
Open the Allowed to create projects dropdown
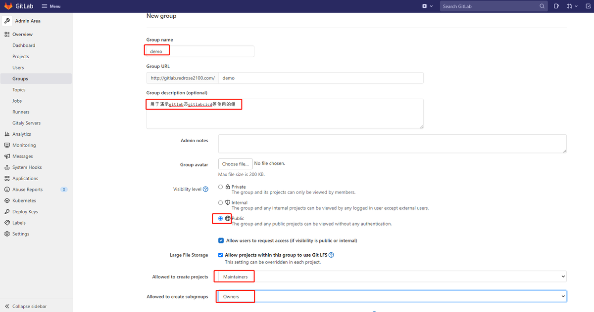tap(393, 277)
